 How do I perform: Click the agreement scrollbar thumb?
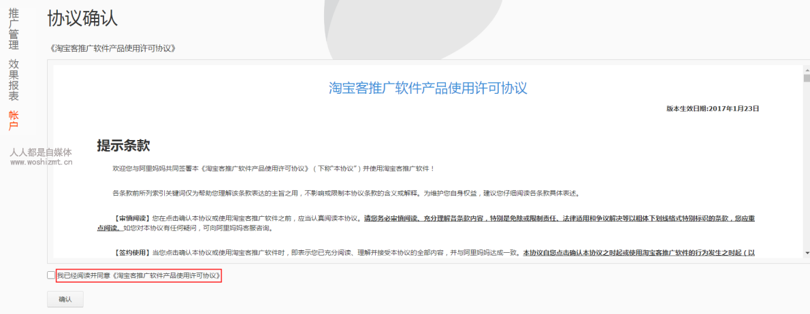pyautogui.click(x=807, y=78)
